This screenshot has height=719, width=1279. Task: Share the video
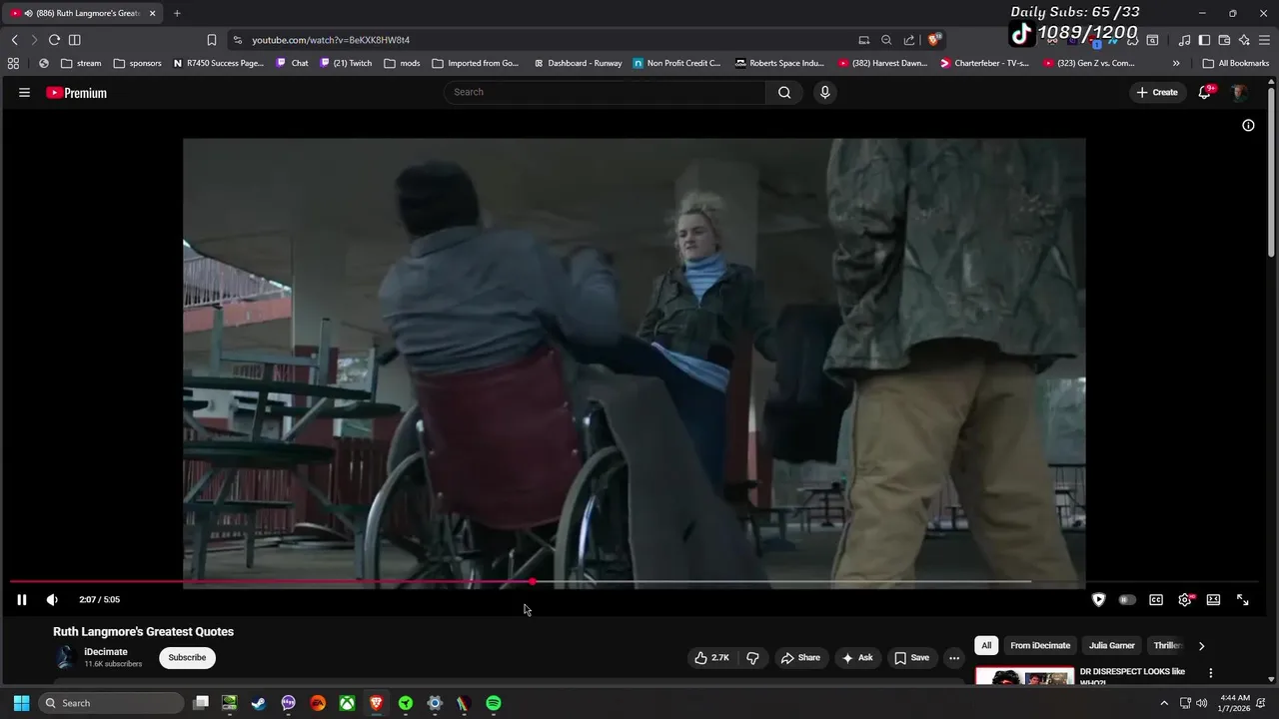point(800,658)
